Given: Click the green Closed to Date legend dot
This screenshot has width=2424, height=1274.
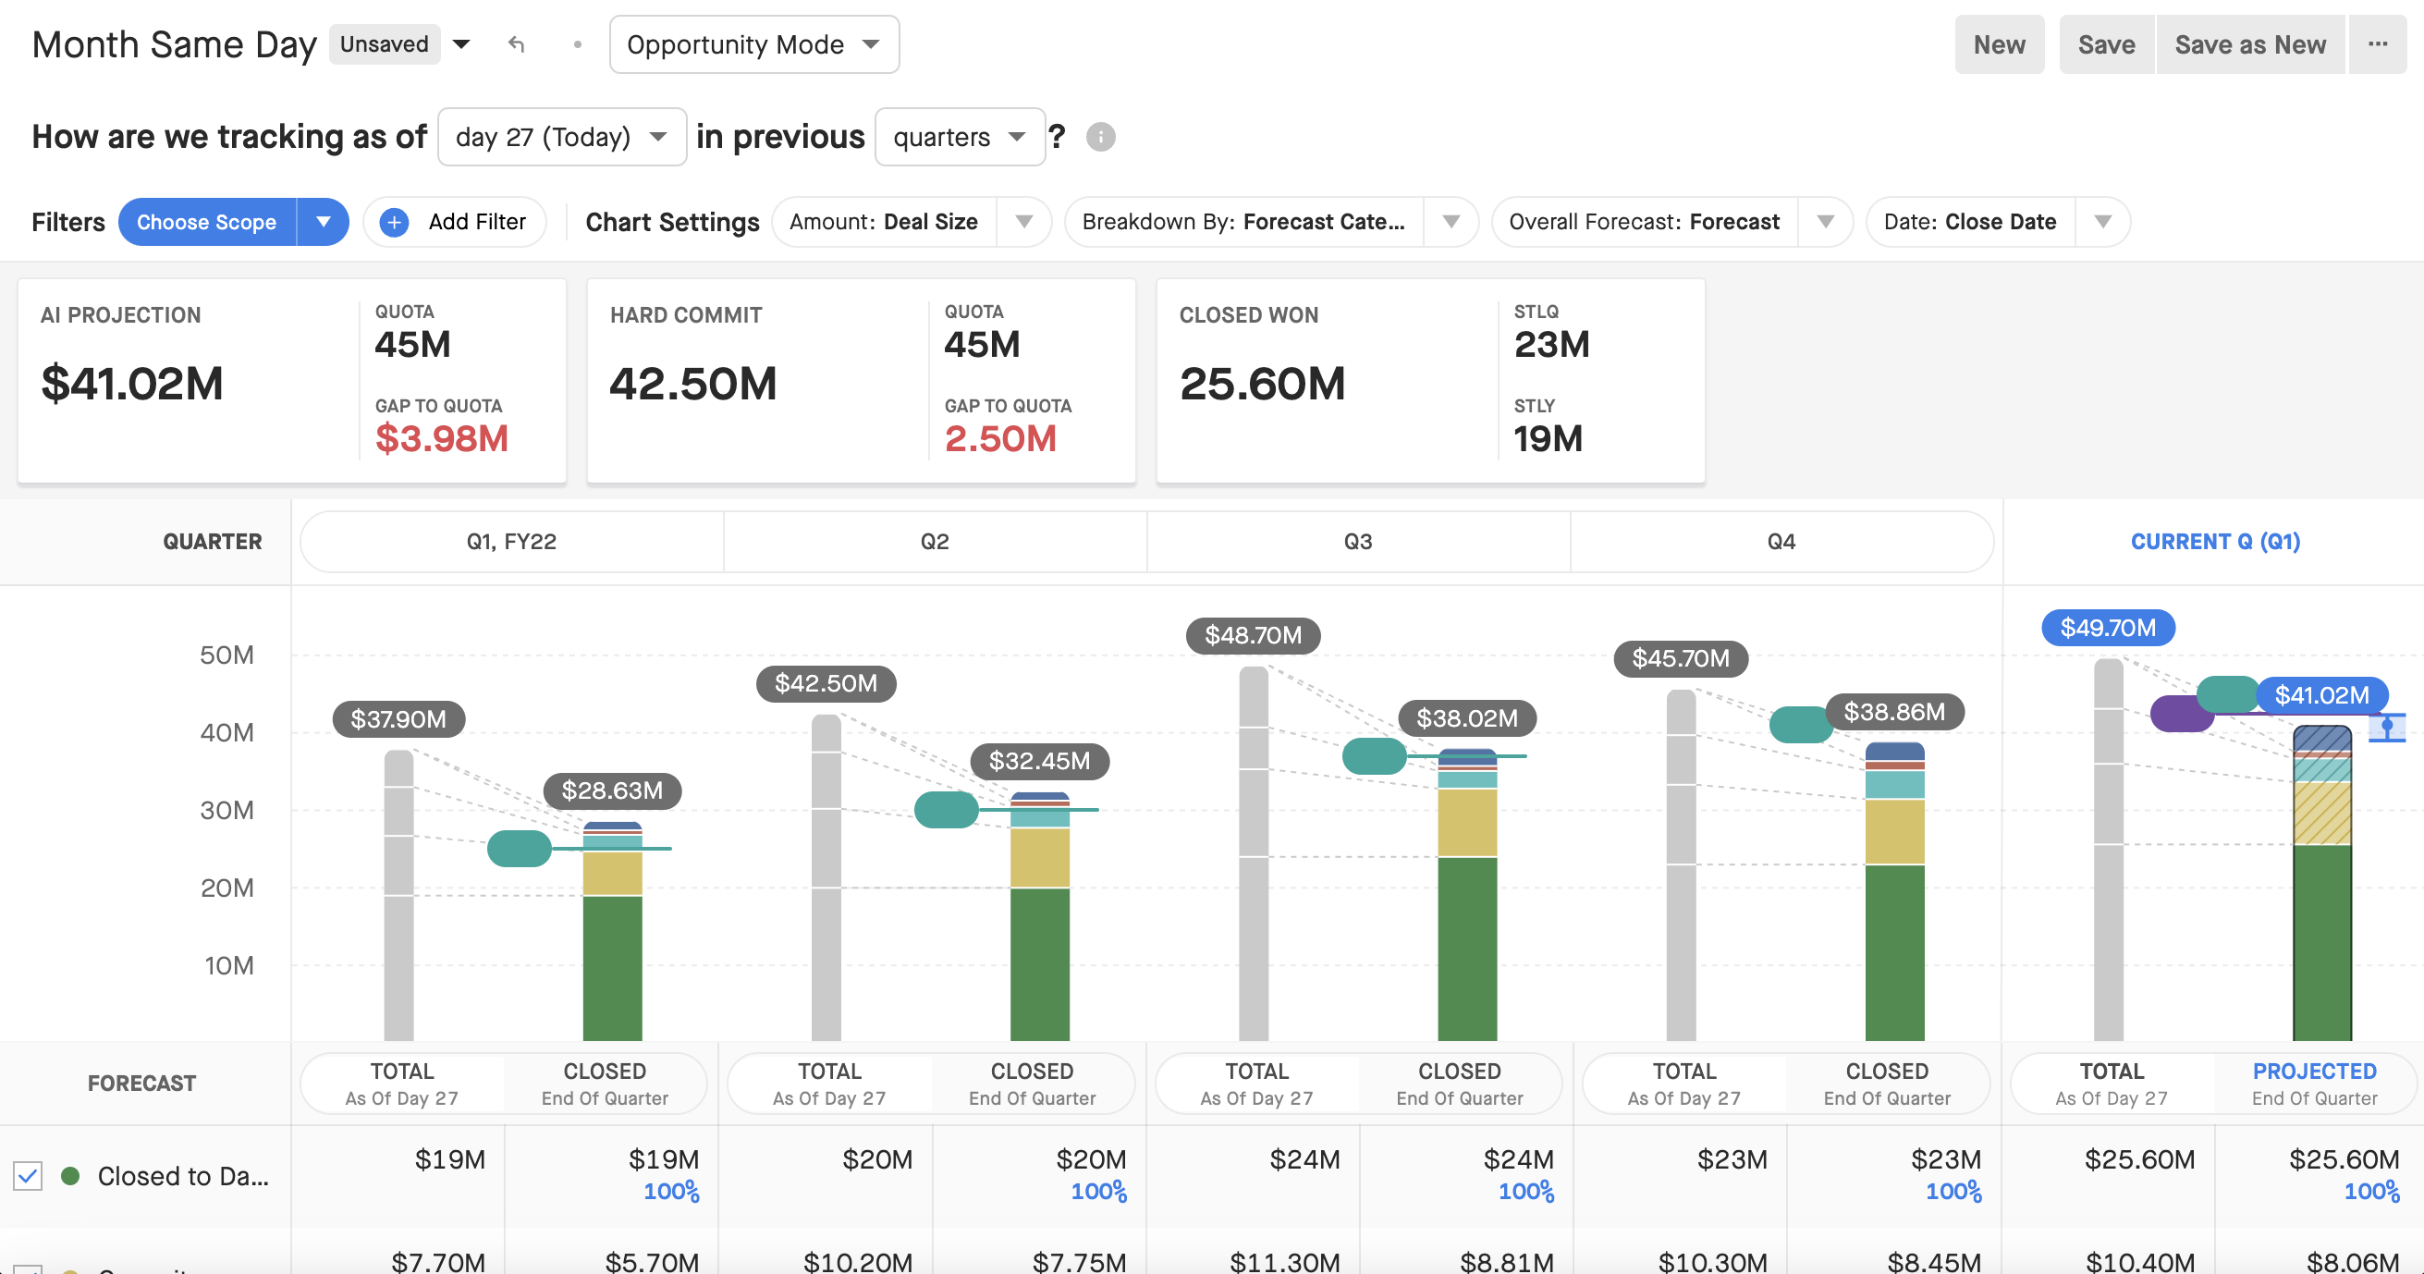Looking at the screenshot, I should coord(69,1175).
